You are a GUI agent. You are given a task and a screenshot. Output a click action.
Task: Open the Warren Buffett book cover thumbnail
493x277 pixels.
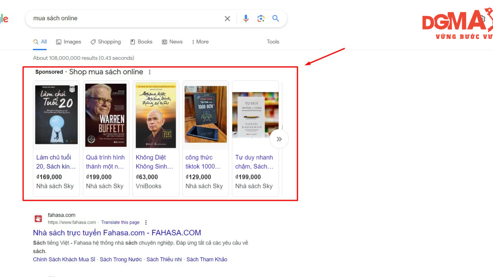coord(106,115)
